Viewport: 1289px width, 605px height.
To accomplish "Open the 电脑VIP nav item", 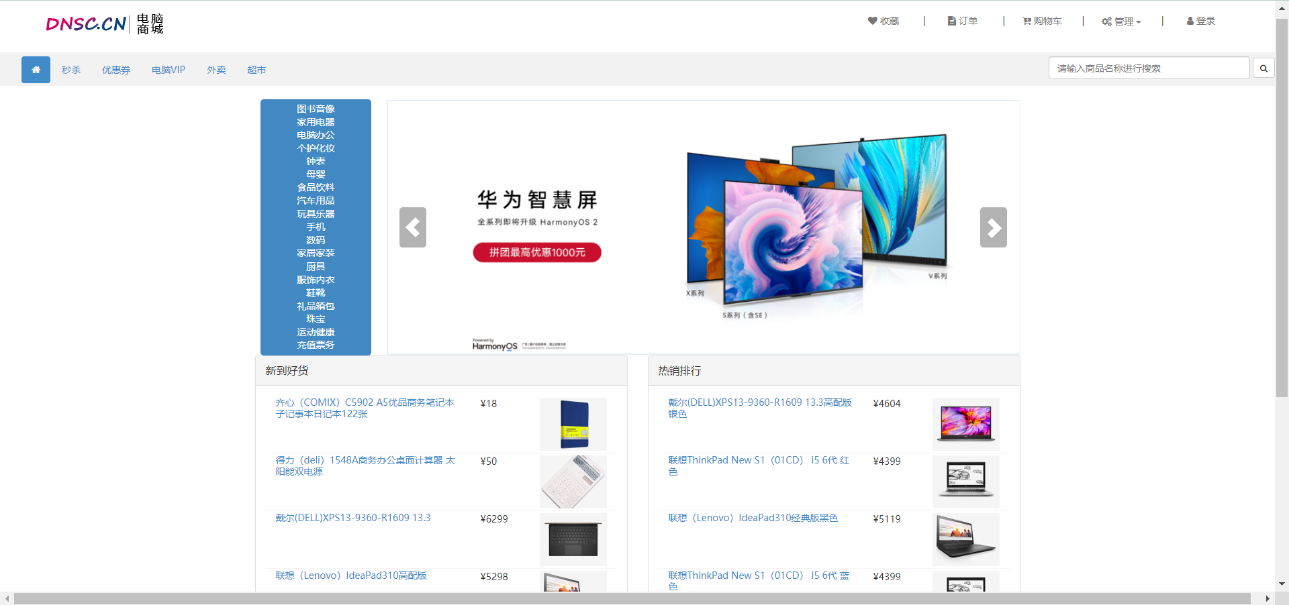I will (x=169, y=70).
